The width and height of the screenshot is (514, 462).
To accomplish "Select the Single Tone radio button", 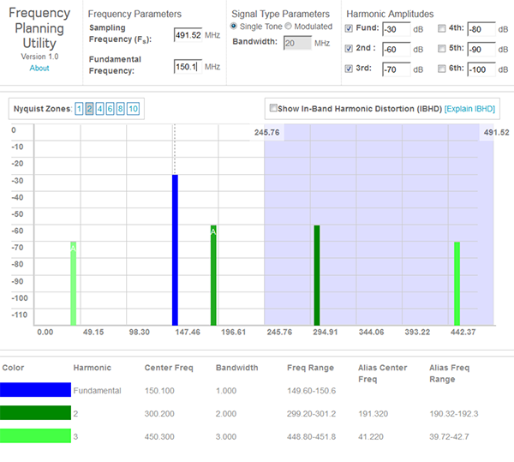I will click(x=236, y=27).
